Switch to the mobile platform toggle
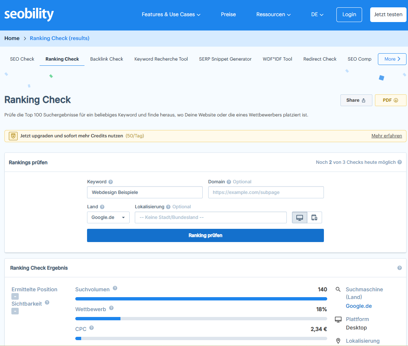The image size is (408, 346). (x=314, y=217)
